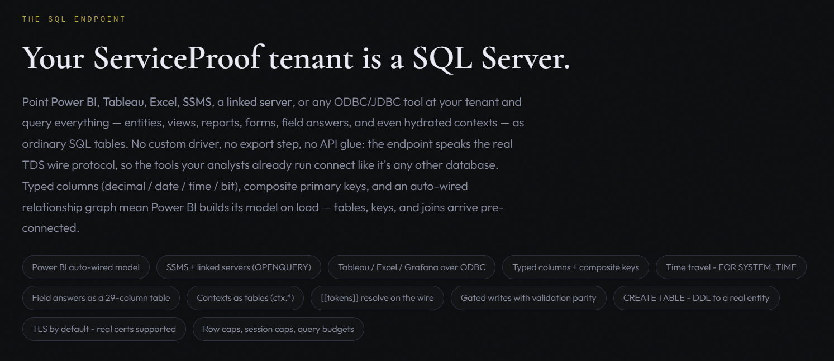Select the Typed columns + composite keys pill

[575, 267]
